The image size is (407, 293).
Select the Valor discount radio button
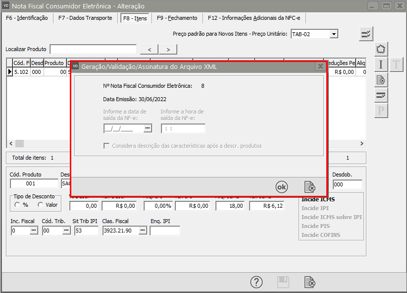pyautogui.click(x=40, y=205)
